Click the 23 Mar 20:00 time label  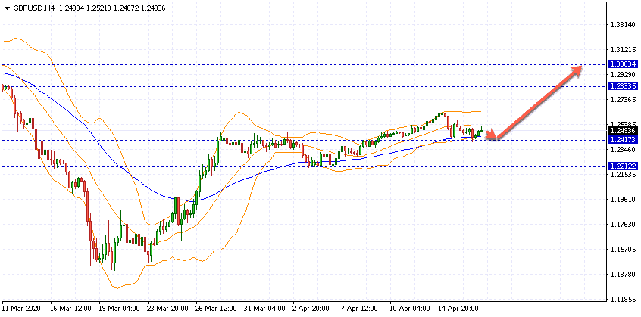click(168, 309)
